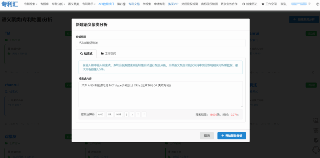Click the 分析标题 input field
Image resolution: width=320 pixels, height=158 pixels.
click(160, 43)
